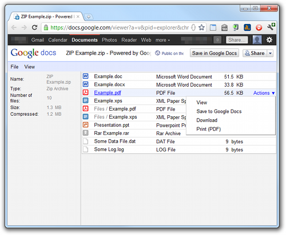This screenshot has height=235, width=286.
Task: Close the ZIP Example.zip tab
Action: (78, 17)
